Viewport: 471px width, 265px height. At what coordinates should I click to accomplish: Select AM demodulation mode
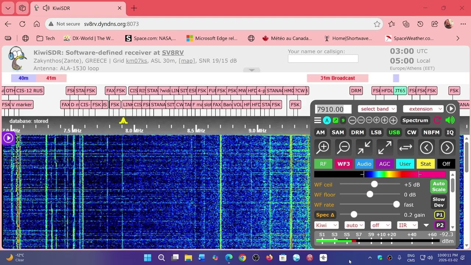pyautogui.click(x=321, y=132)
